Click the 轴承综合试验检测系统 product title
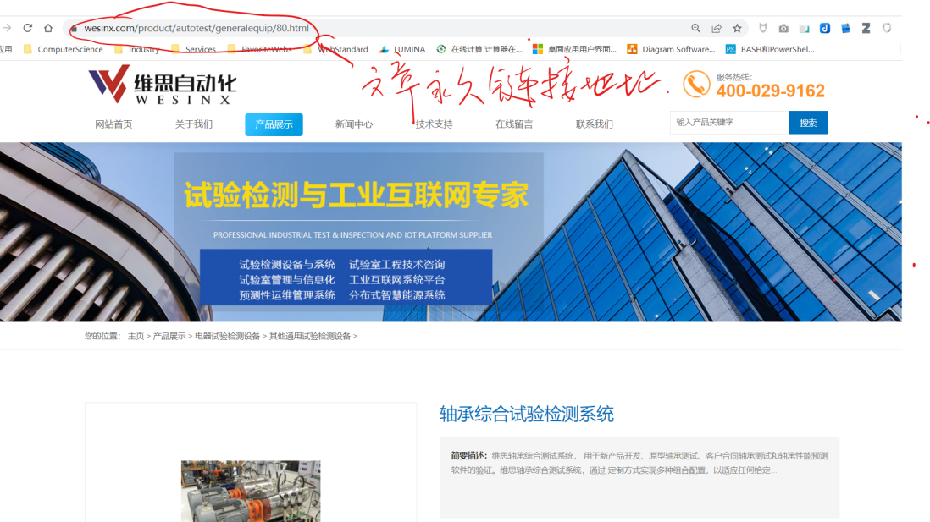 click(527, 414)
